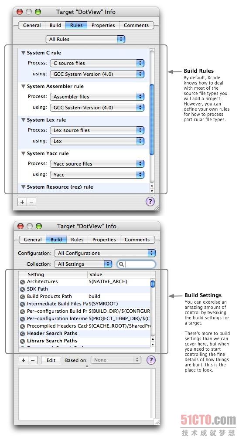Open the All Rules popup menu
The height and width of the screenshot is (440, 239).
click(x=85, y=39)
